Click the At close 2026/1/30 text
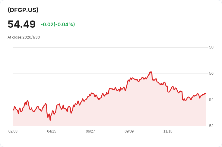 [24, 37]
